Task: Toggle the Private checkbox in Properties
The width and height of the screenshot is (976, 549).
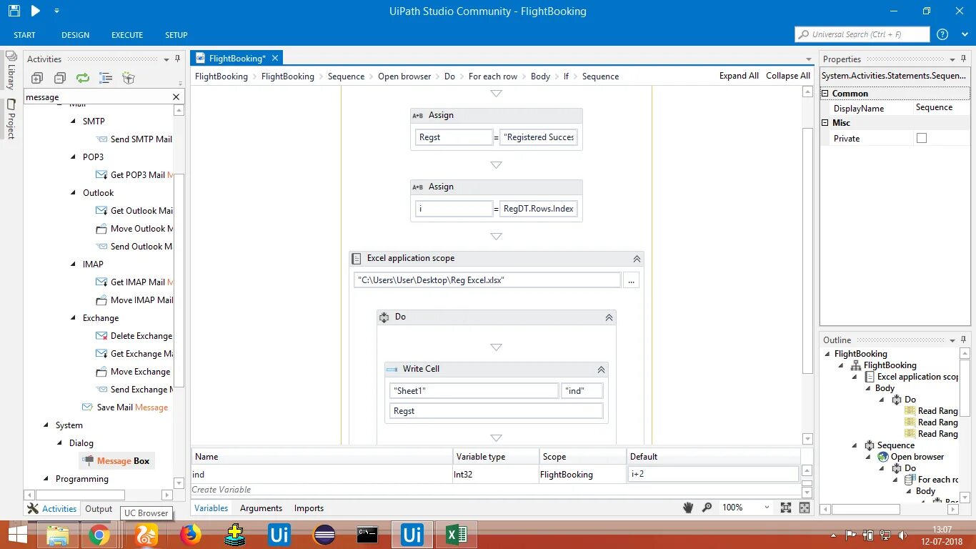Action: point(922,138)
